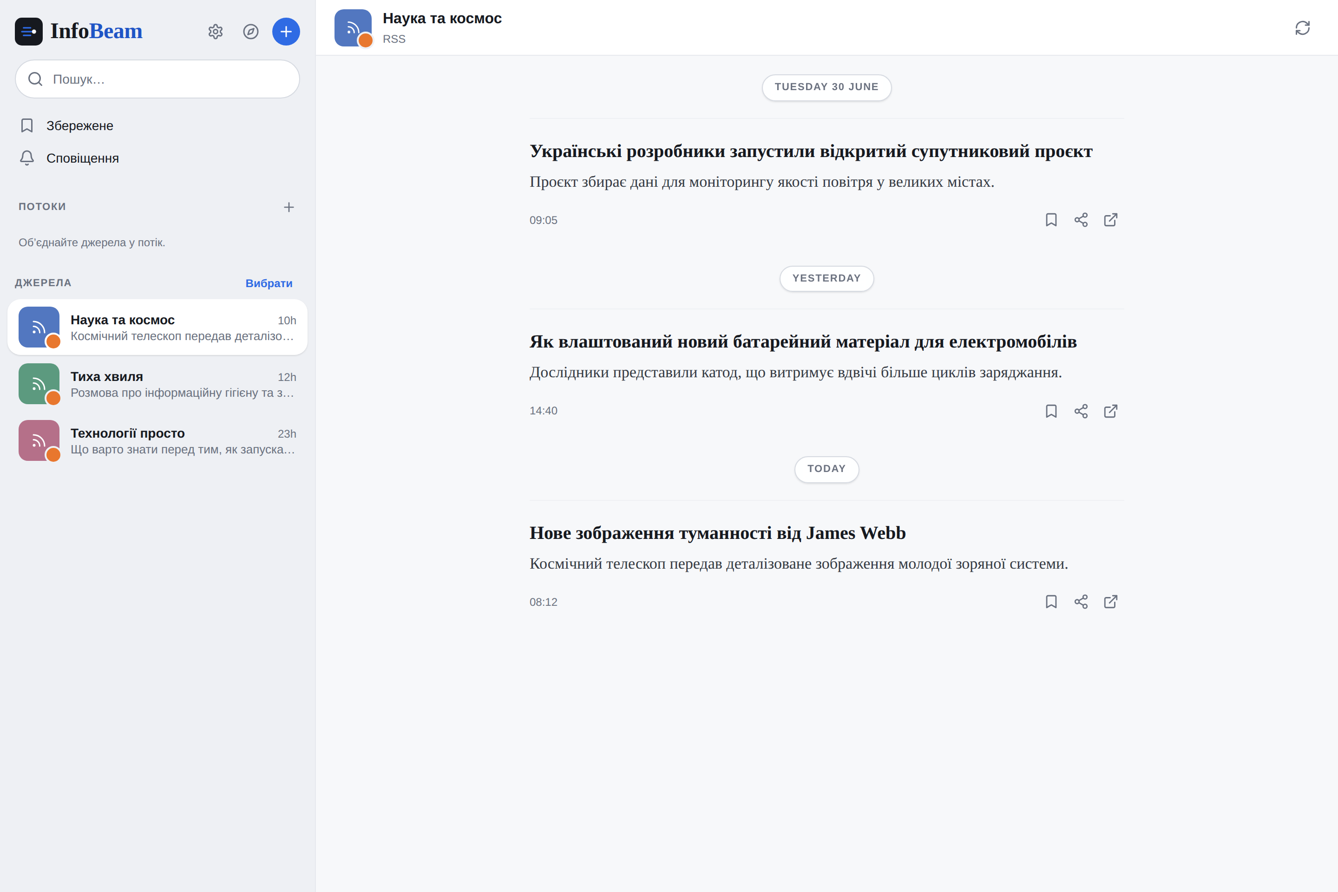The image size is (1338, 892).
Task: Bookmark the батарейний матеріал article
Action: pyautogui.click(x=1051, y=411)
